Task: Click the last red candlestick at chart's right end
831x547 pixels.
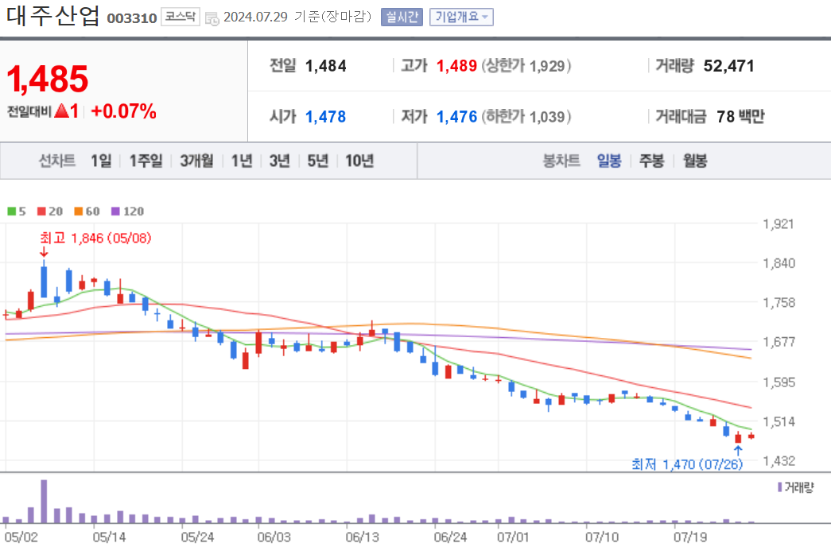Action: pyautogui.click(x=751, y=436)
